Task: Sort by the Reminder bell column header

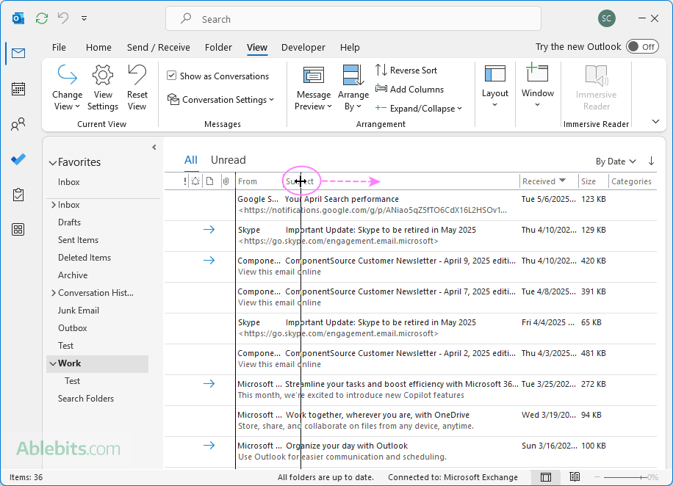Action: click(x=195, y=181)
